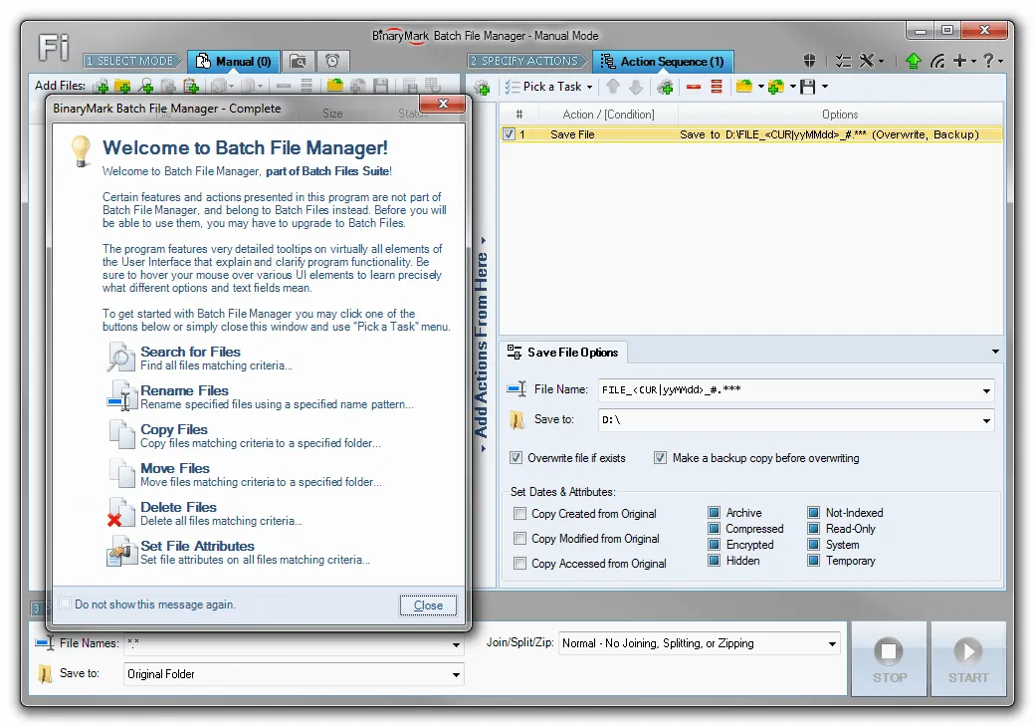Screen dimensions: 1035x727
Task: Click the red remove action minus icon
Action: [693, 88]
